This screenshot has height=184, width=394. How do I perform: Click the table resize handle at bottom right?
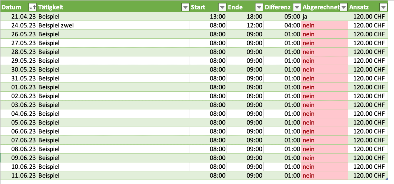386,178
